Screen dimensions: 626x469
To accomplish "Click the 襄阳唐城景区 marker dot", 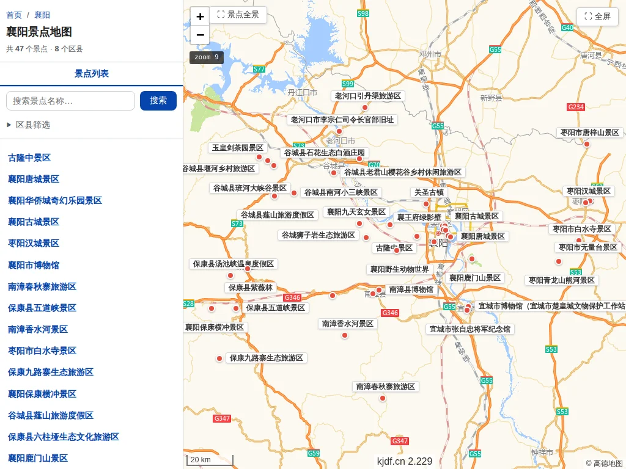I will tap(451, 237).
